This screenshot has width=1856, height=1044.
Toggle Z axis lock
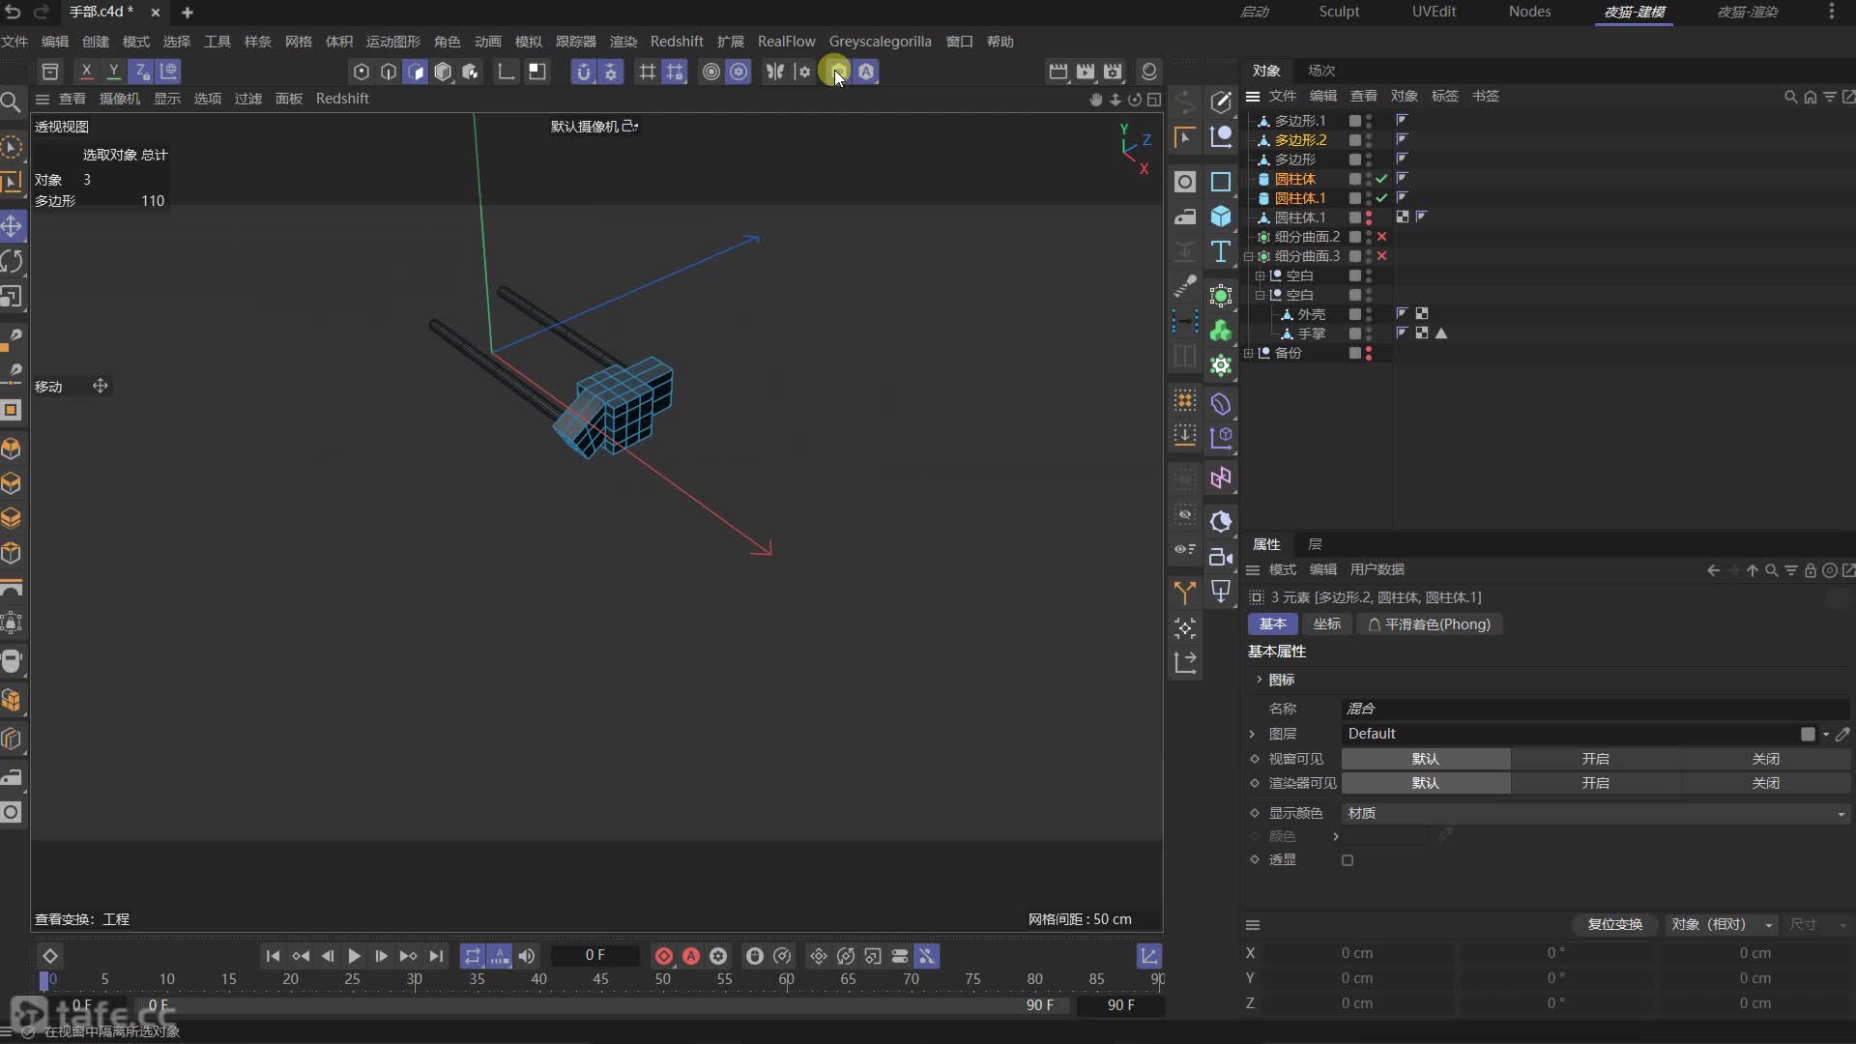click(140, 71)
